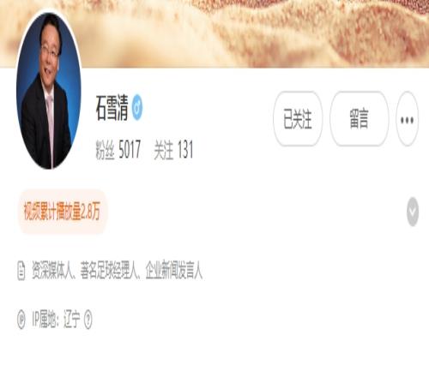Image resolution: width=429 pixels, height=377 pixels.
Task: Click the profile cover banner image
Action: coord(214,33)
